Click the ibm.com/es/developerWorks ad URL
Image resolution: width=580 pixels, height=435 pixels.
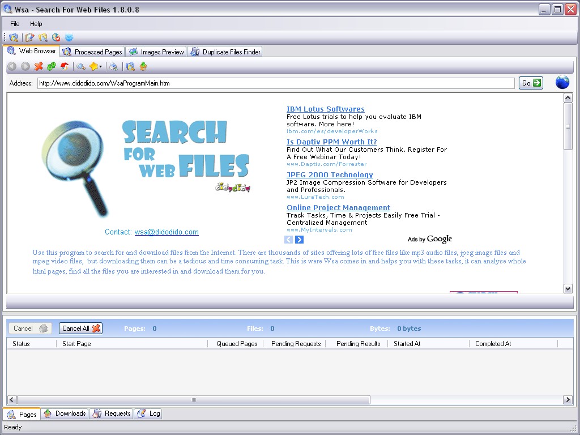click(332, 131)
